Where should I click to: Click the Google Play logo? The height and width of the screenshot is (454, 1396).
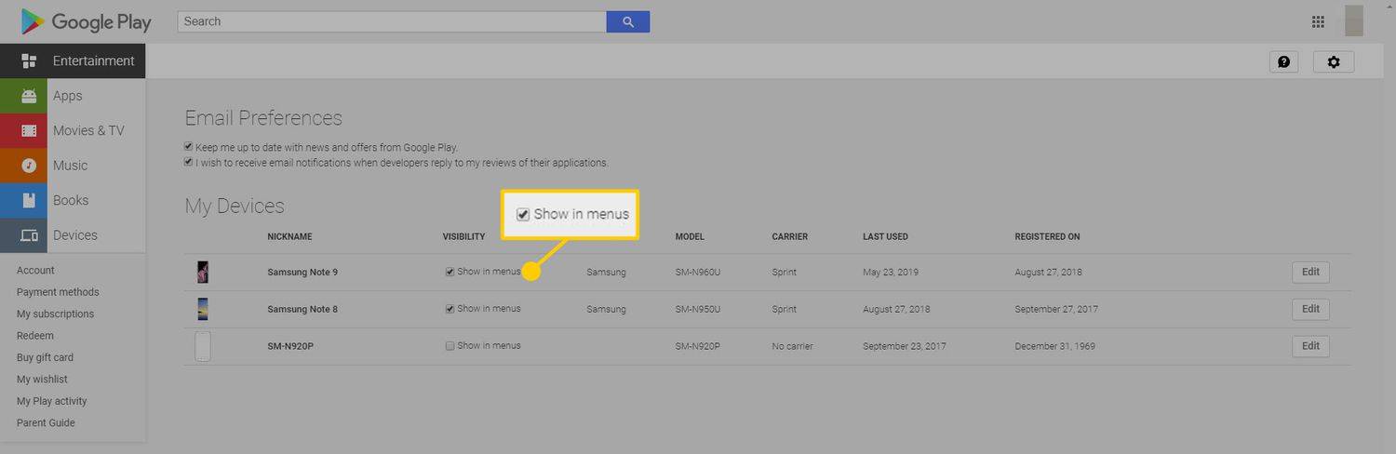pyautogui.click(x=87, y=21)
